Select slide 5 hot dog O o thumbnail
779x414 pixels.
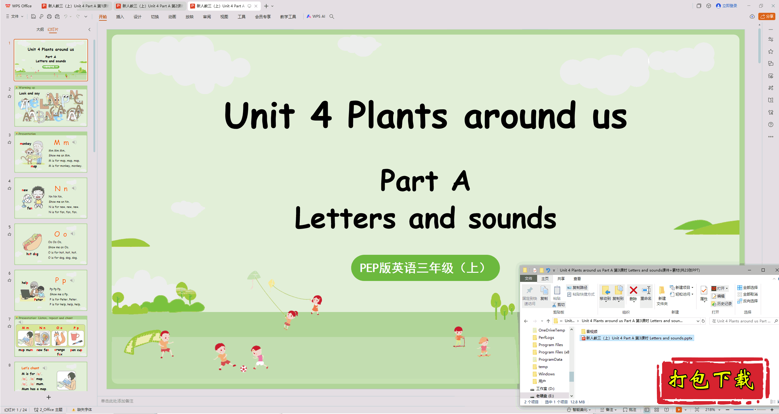51,244
